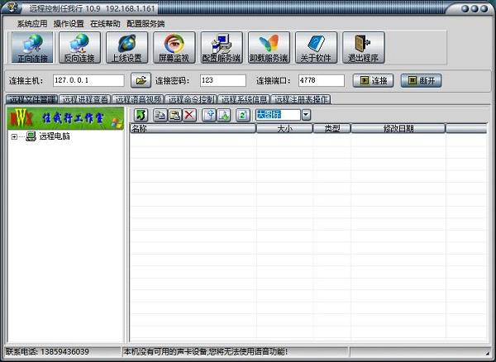Start 屏幕监视 screen monitoring

(174, 49)
